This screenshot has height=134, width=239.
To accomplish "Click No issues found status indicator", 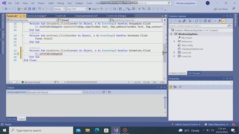I will pos(31,82).
